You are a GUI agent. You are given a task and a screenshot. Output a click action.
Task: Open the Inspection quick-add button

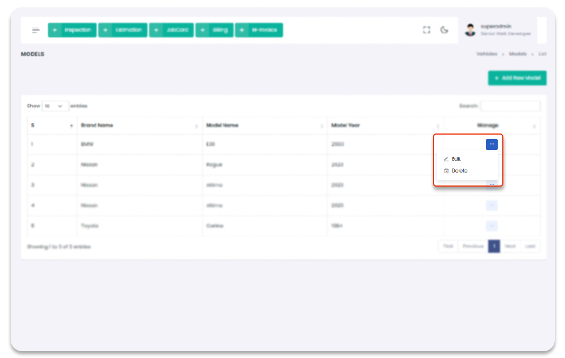(72, 31)
